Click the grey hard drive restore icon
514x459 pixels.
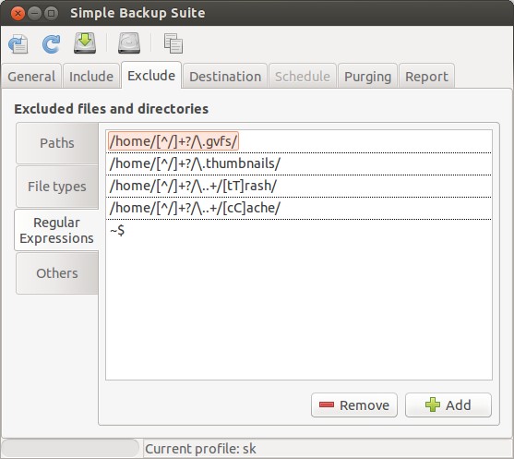click(129, 43)
